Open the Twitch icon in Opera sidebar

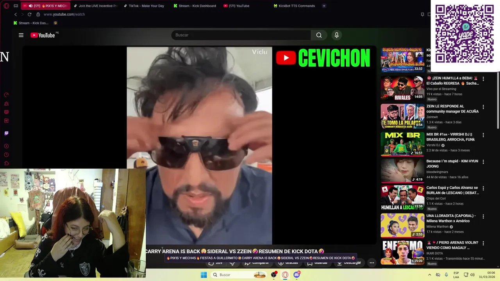6,133
